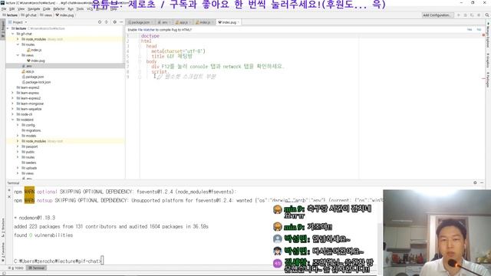Screen dimensions: 491x276
Task: Open the Tools menu
Action: point(80,9)
